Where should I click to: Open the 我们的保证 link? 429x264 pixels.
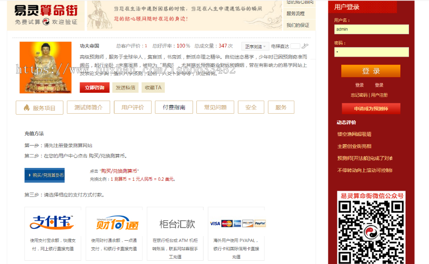[297, 25]
